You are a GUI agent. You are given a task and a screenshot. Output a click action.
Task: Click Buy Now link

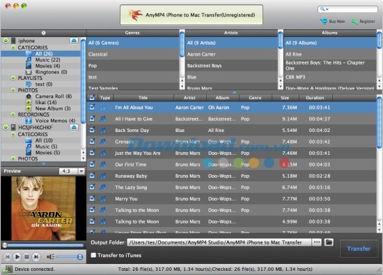(337, 22)
